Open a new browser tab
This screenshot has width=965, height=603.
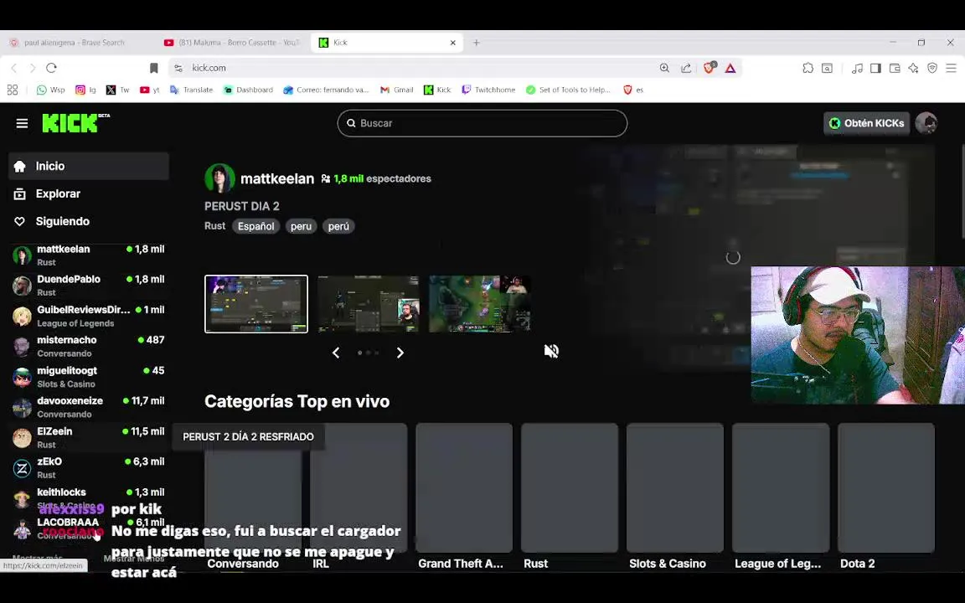pos(477,43)
